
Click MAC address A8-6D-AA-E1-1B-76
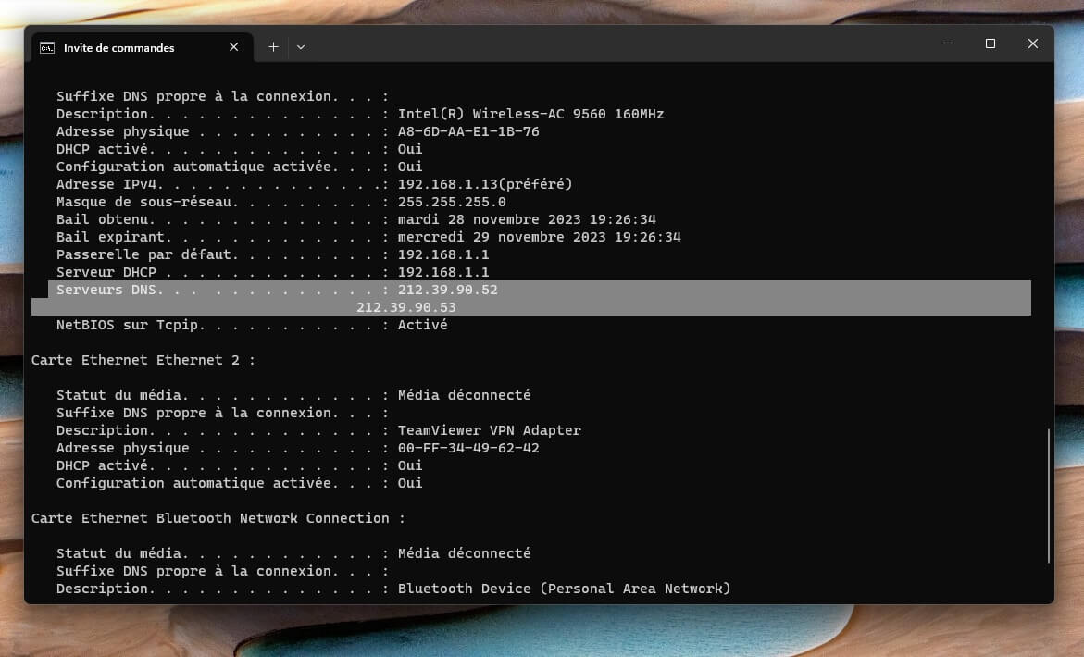468,131
